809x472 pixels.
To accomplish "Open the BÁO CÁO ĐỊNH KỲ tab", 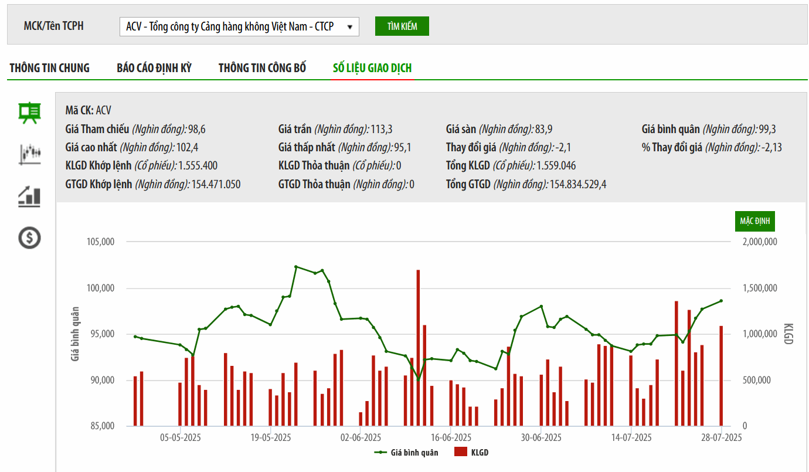I will click(154, 68).
